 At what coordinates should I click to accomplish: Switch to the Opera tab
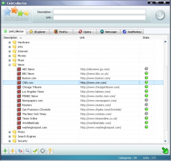tap(85, 32)
